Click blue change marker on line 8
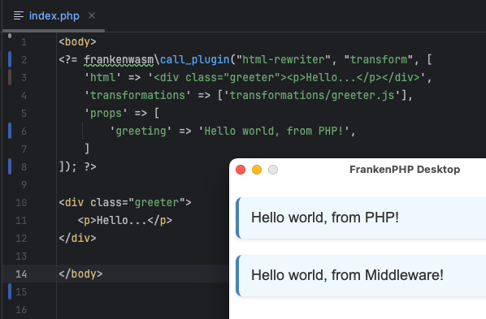 (10, 166)
